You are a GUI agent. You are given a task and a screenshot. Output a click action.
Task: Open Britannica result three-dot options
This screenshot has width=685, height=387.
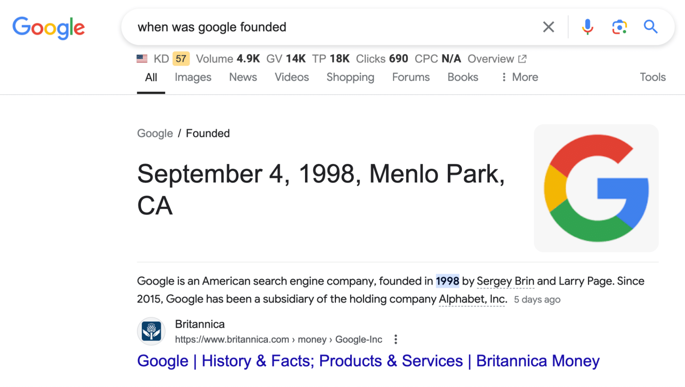point(395,339)
